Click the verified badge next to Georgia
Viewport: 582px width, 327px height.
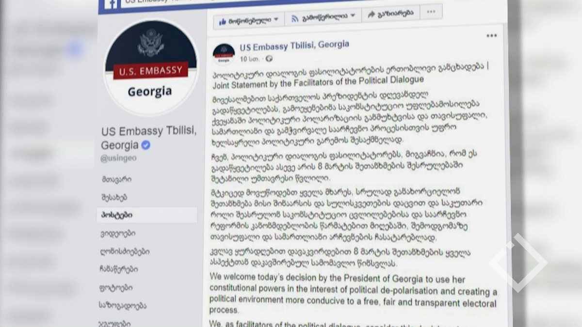coord(145,145)
